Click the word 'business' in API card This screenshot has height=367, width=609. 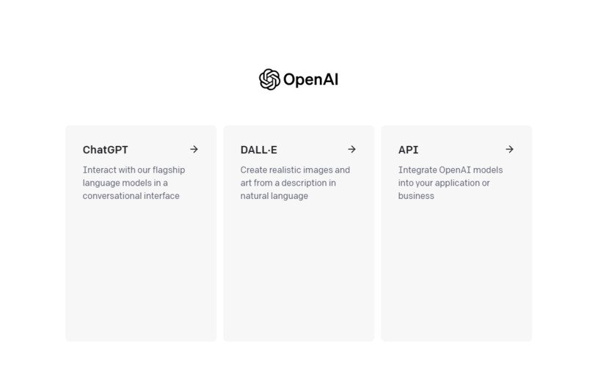click(x=416, y=196)
